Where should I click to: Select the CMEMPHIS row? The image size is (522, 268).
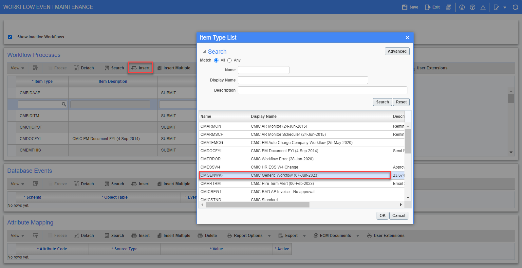coord(102,150)
